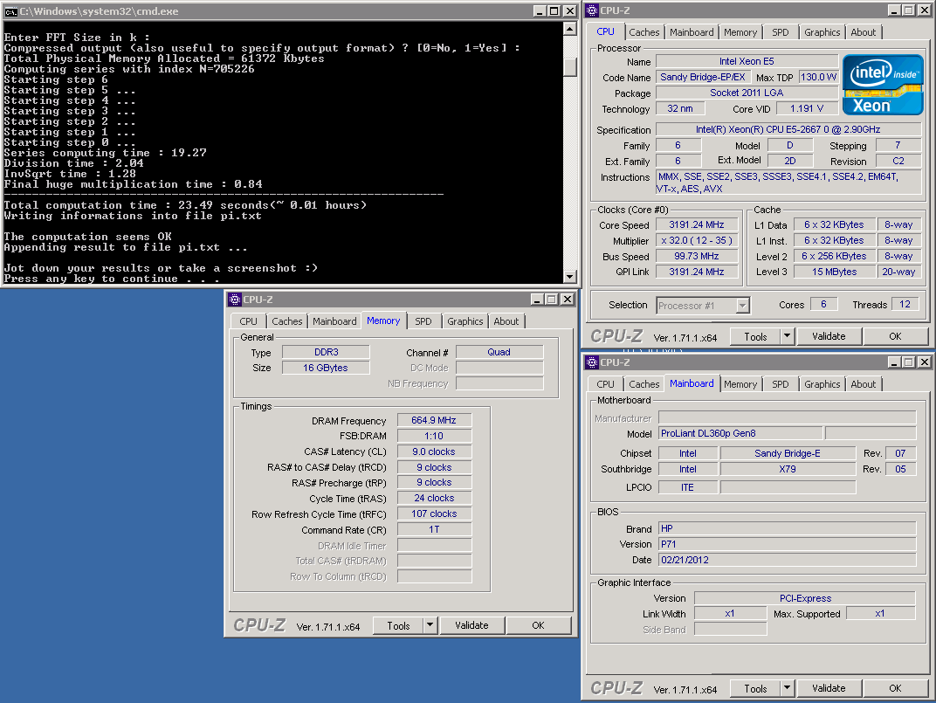
Task: Click cmd.exe title bar icon
Action: [x=10, y=11]
